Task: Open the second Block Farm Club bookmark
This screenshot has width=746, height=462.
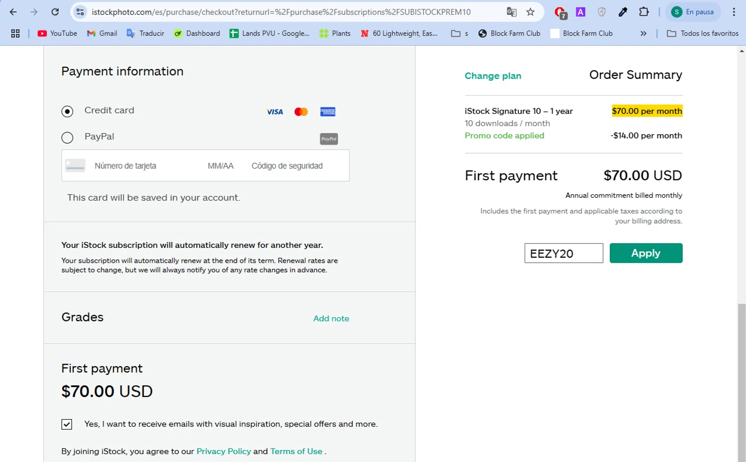Action: pyautogui.click(x=582, y=33)
